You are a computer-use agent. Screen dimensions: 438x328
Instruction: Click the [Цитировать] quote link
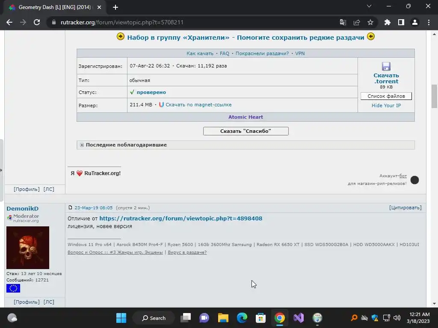405,208
